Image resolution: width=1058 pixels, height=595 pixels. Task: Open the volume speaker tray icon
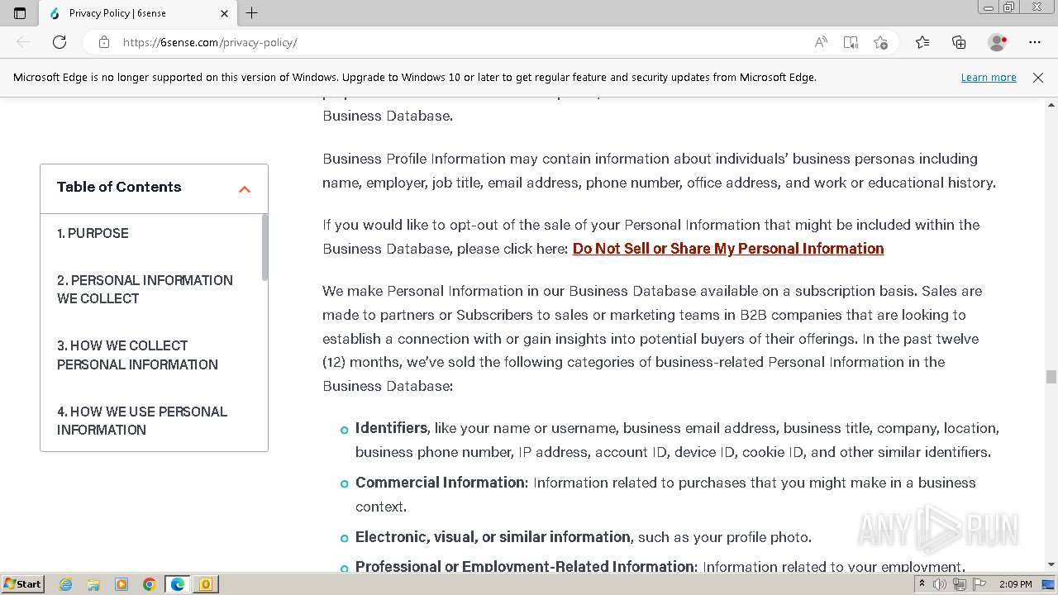[x=940, y=584]
